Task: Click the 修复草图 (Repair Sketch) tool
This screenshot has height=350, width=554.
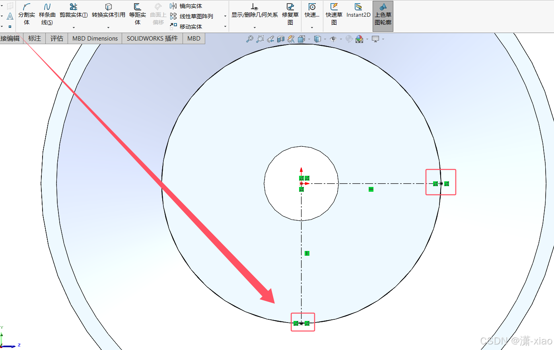Action: 290,14
